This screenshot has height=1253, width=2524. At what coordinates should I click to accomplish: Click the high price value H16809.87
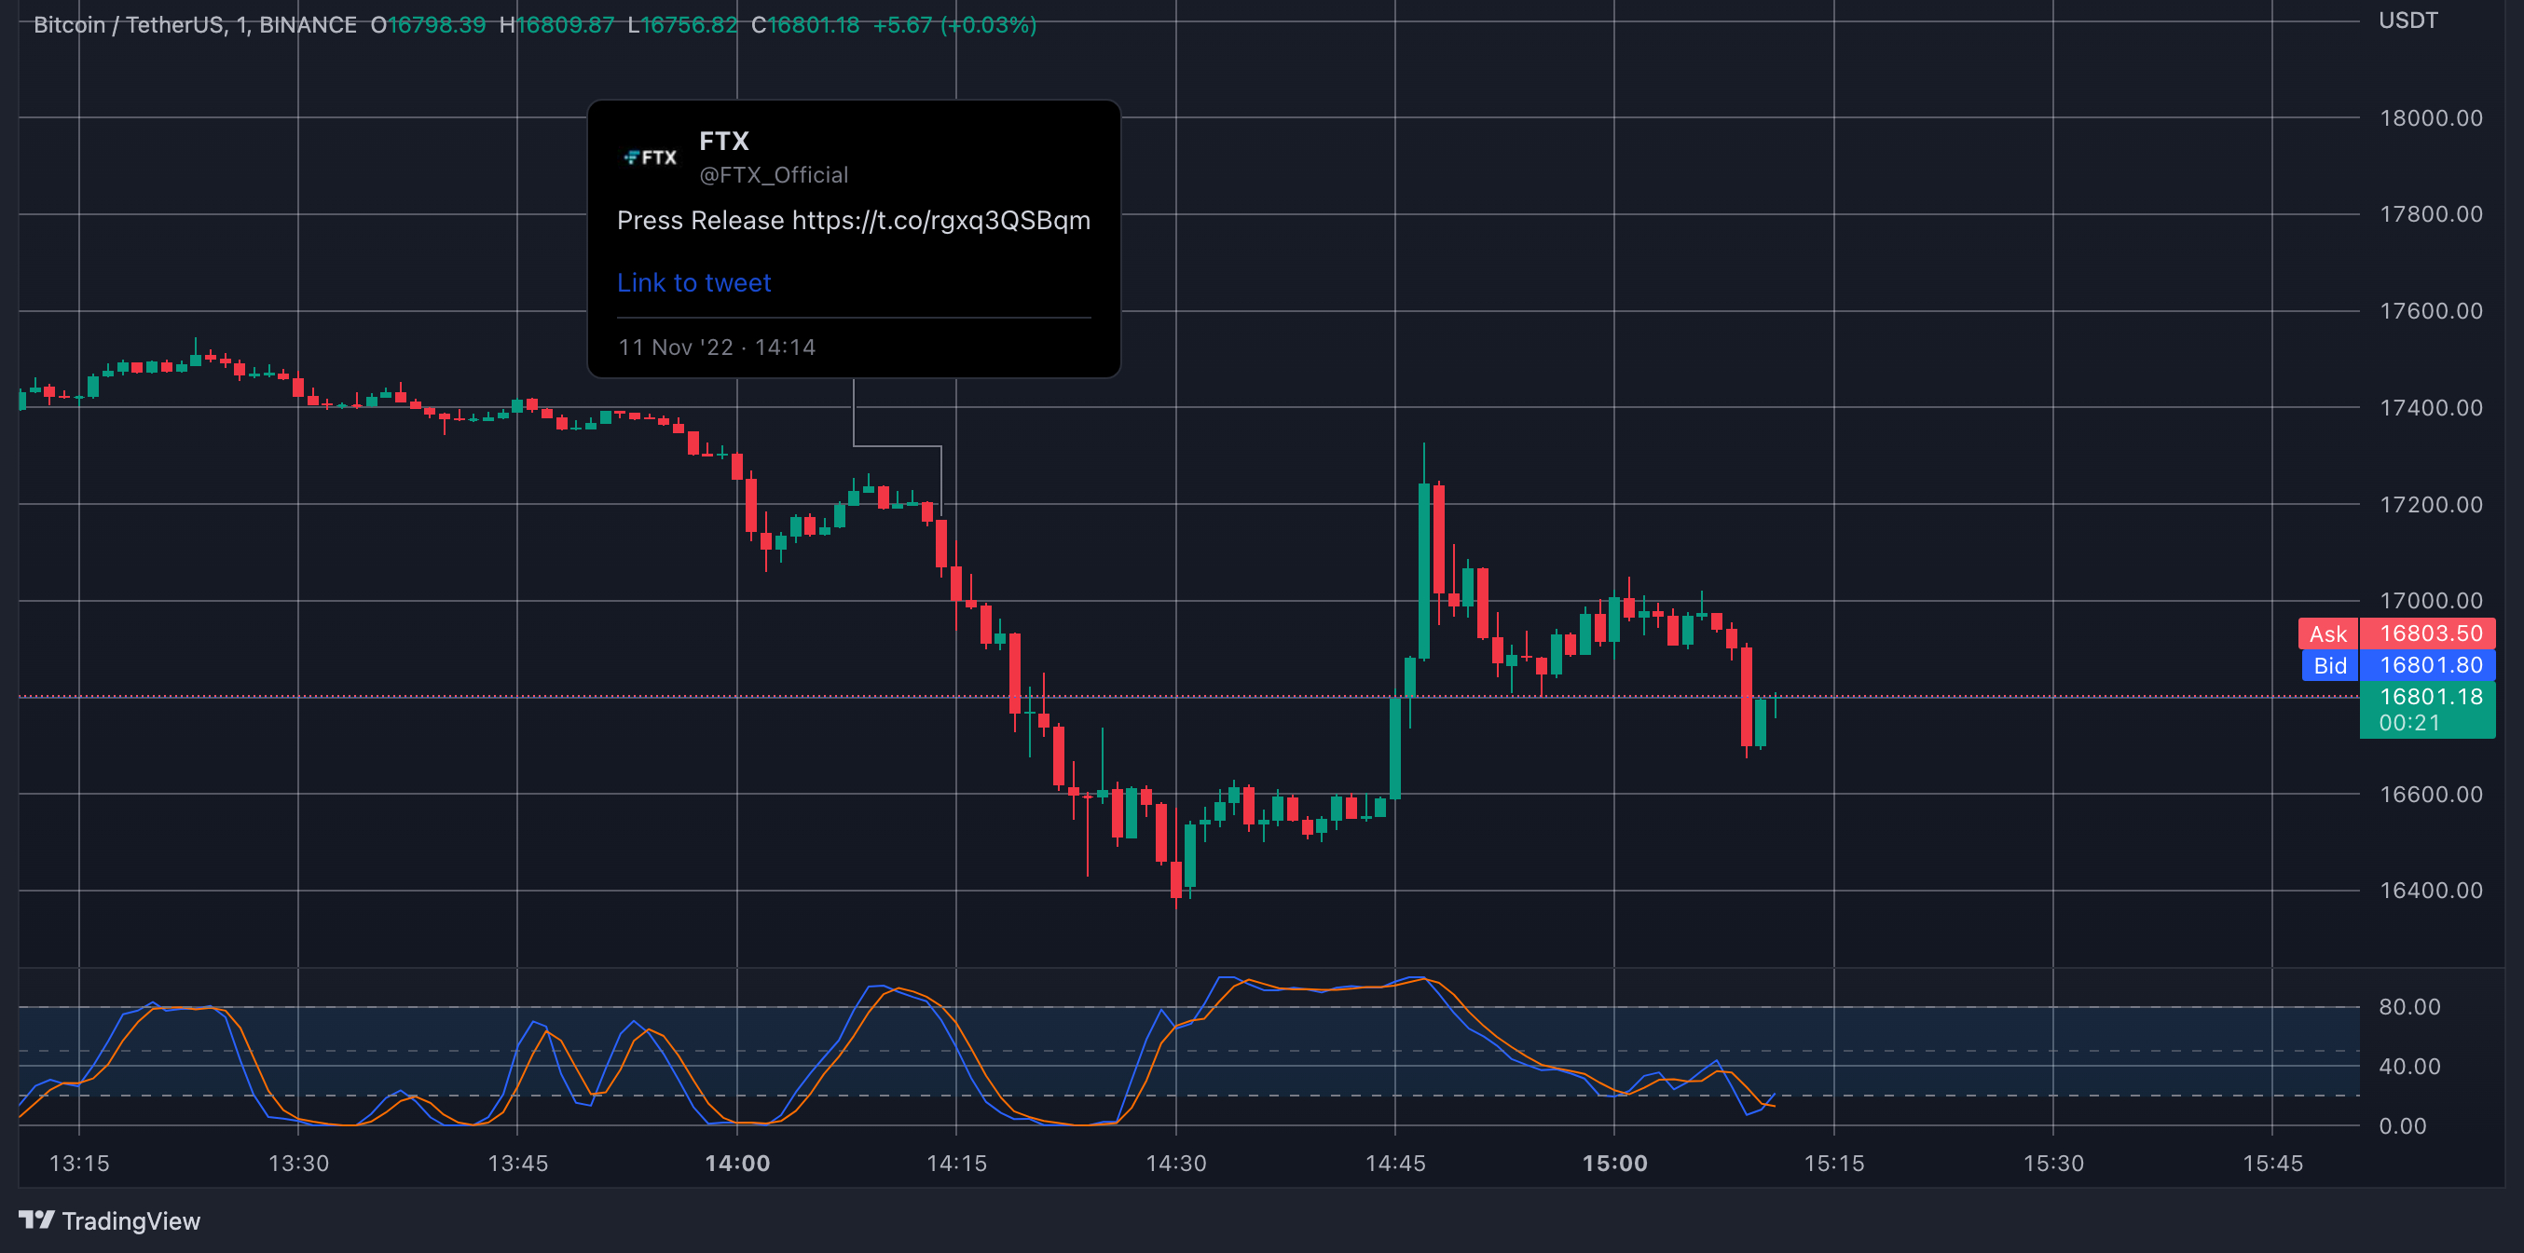[x=556, y=25]
